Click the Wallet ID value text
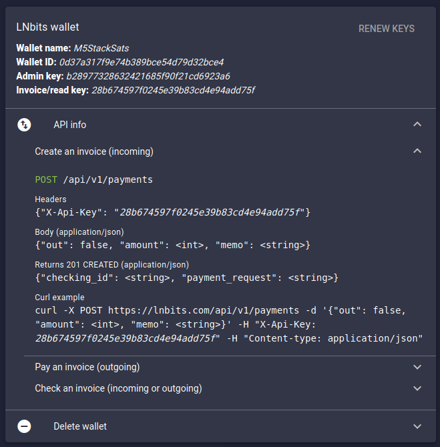 click(x=142, y=62)
